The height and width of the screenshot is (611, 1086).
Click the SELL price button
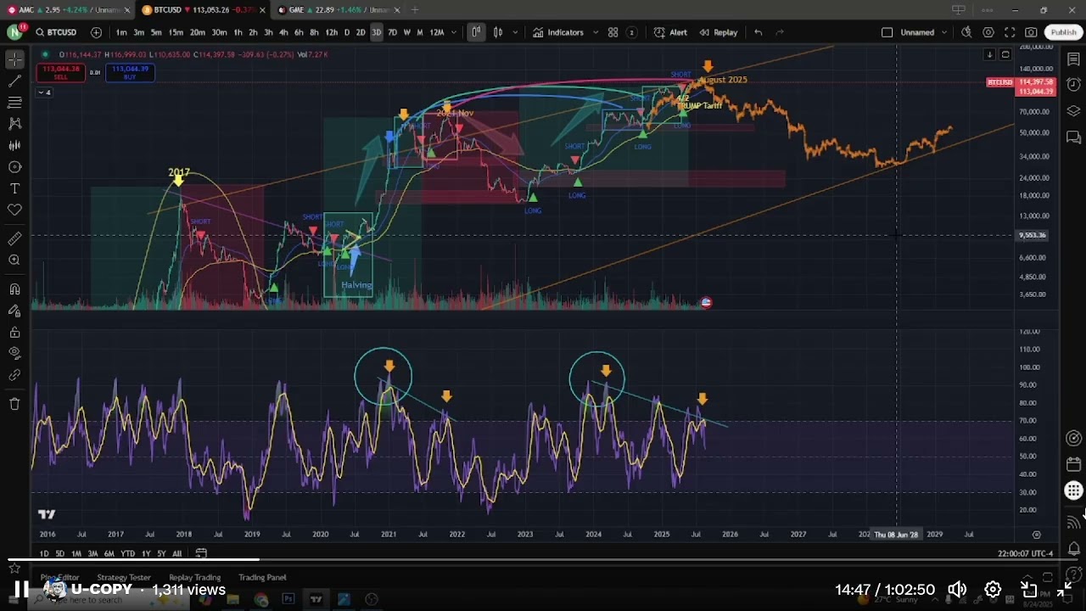(60, 73)
